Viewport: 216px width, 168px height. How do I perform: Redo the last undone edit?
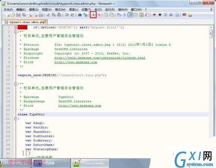73,15
